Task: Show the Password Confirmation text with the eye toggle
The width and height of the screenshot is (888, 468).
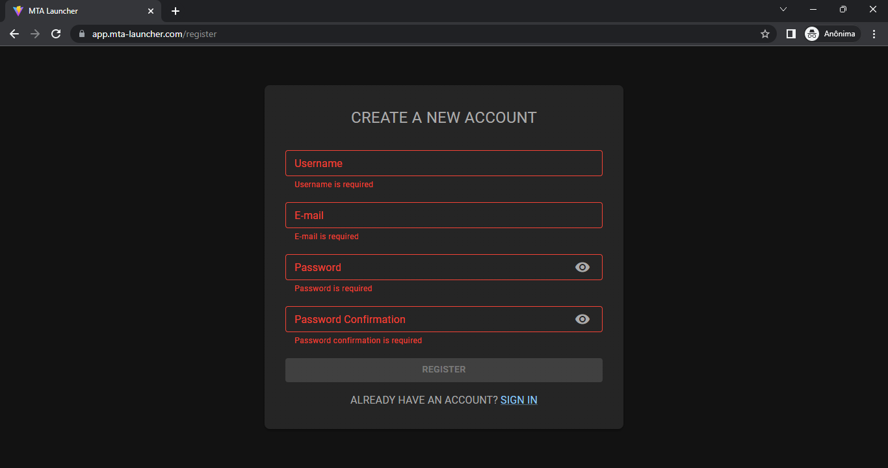Action: click(x=582, y=319)
